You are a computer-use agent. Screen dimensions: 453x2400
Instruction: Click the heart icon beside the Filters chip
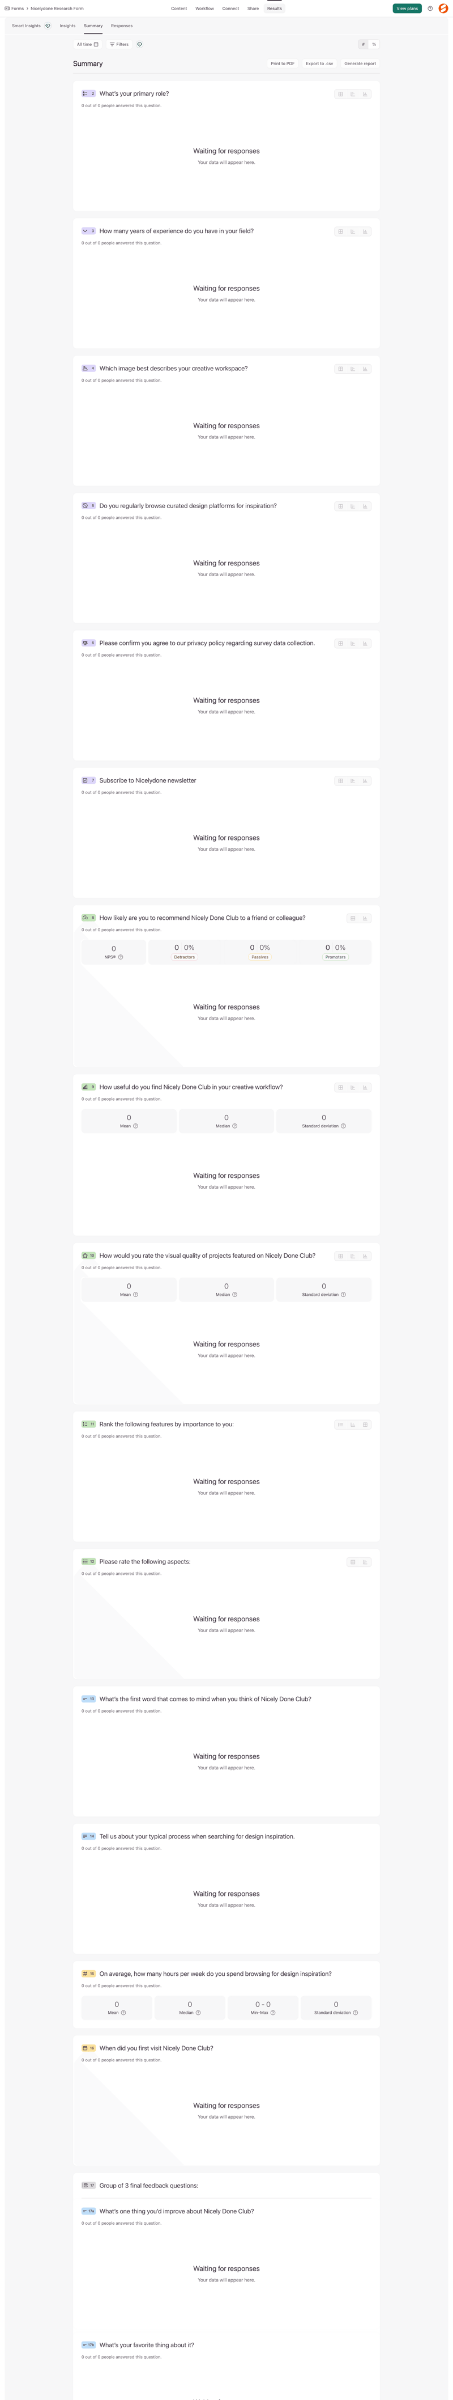(x=139, y=44)
